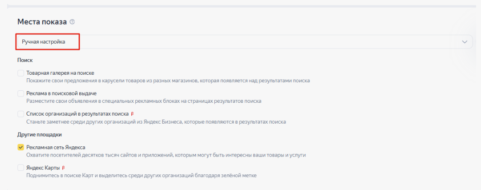Click the Поиск subsection heading
481x190 pixels.
point(25,60)
